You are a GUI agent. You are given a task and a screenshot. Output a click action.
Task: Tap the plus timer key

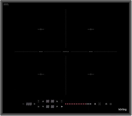pyautogui.click(x=34, y=104)
